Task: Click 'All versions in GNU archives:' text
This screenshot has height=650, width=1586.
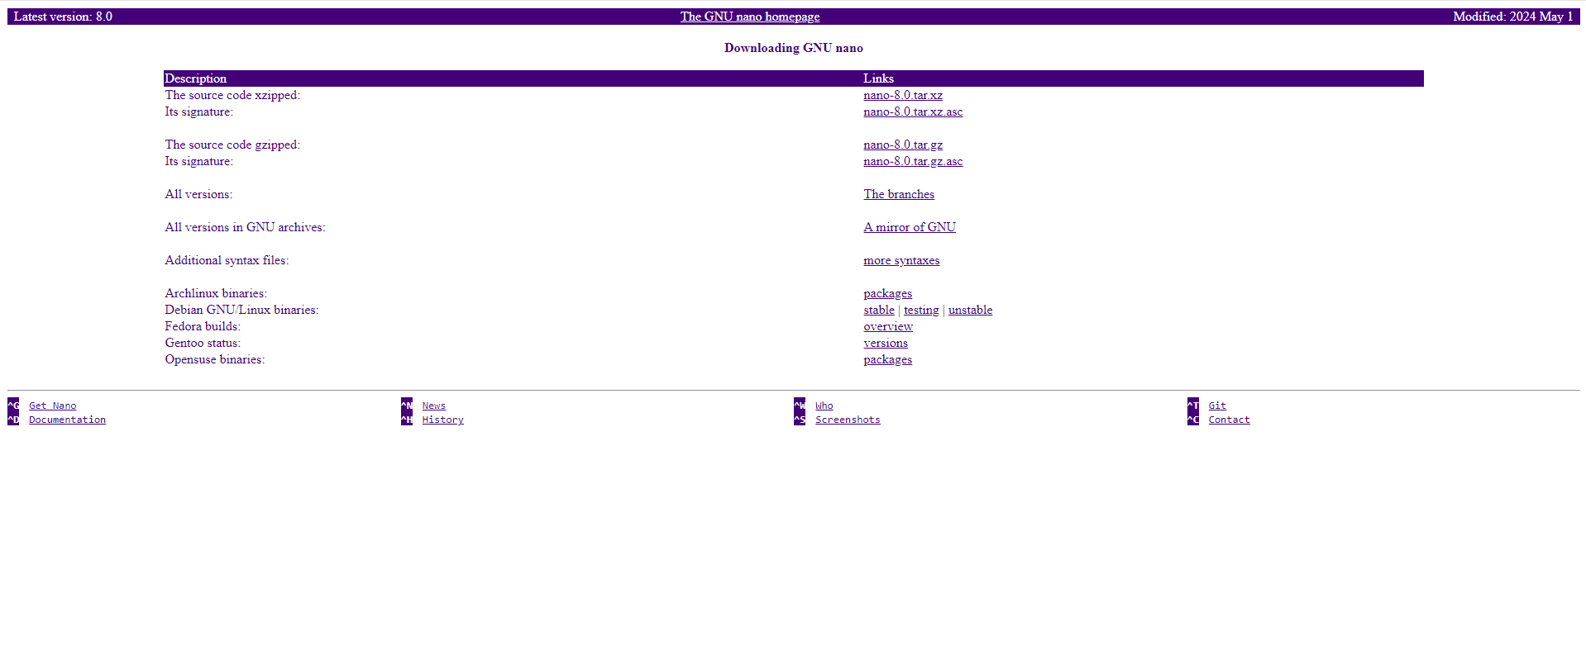Action: (x=245, y=227)
